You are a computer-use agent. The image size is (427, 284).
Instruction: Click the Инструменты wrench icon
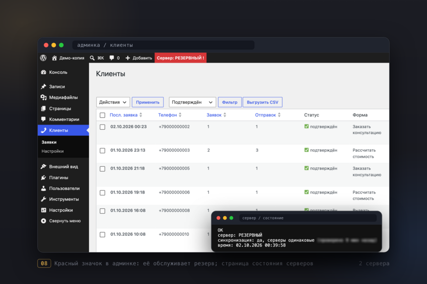click(44, 199)
